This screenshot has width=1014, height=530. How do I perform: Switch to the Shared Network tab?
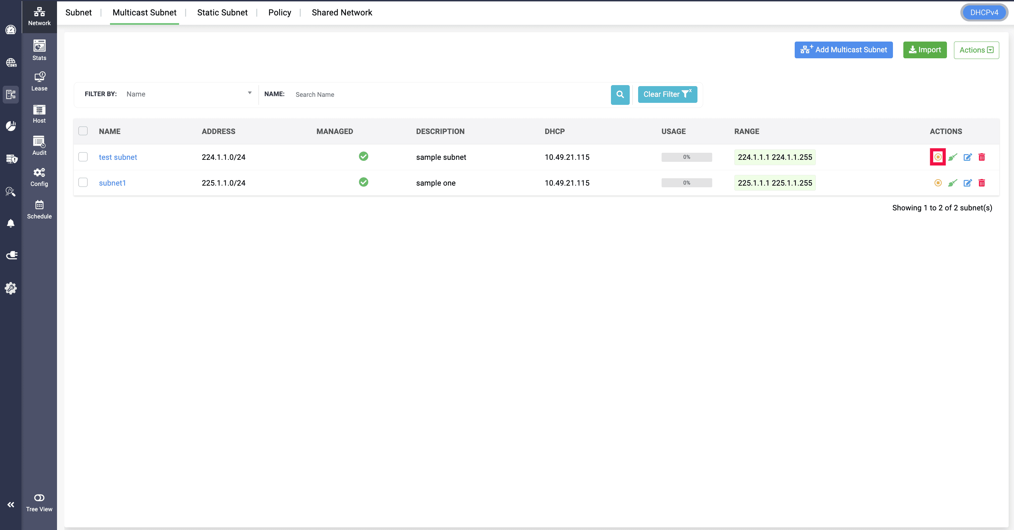(341, 13)
